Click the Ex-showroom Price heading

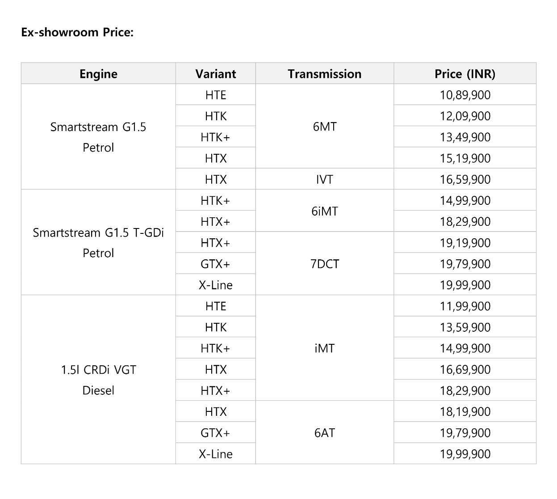[77, 33]
